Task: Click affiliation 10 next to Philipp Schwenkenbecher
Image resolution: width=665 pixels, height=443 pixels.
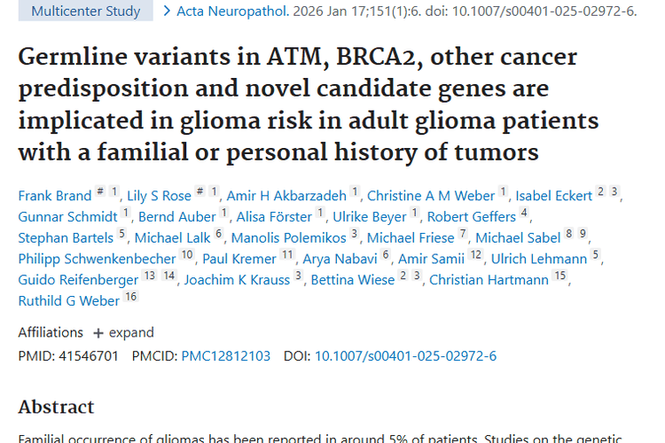Action: 186,255
